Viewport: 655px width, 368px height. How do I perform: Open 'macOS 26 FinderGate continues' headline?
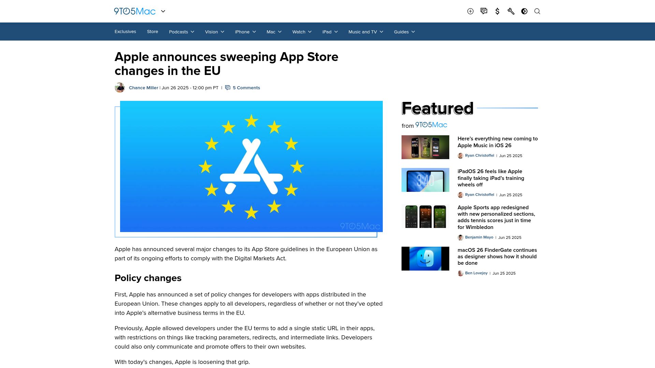[x=497, y=257]
